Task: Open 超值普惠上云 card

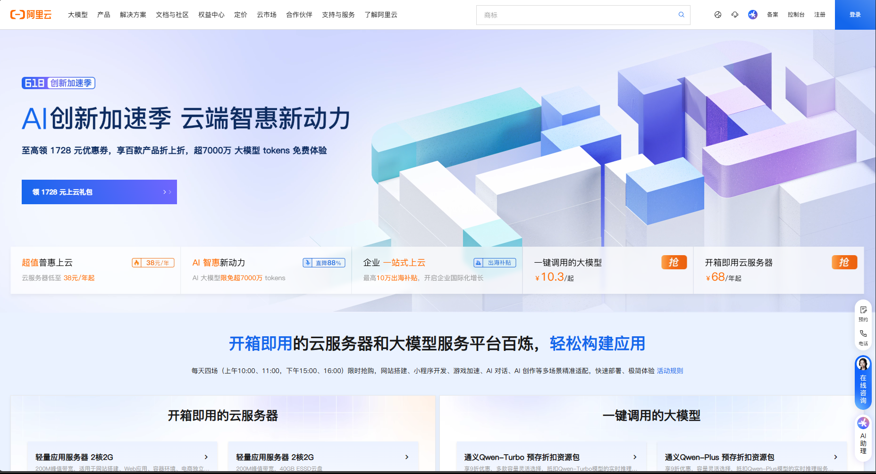Action: (95, 270)
